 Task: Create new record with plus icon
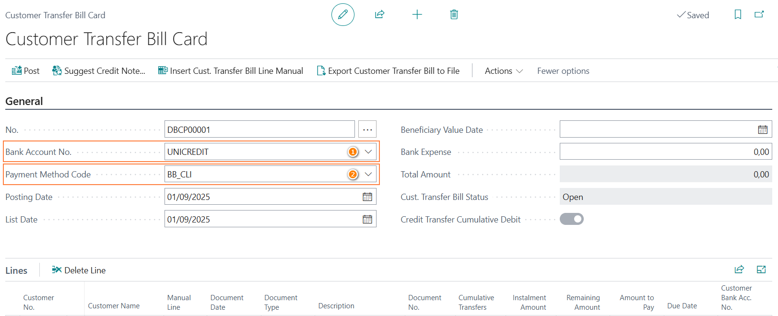417,14
